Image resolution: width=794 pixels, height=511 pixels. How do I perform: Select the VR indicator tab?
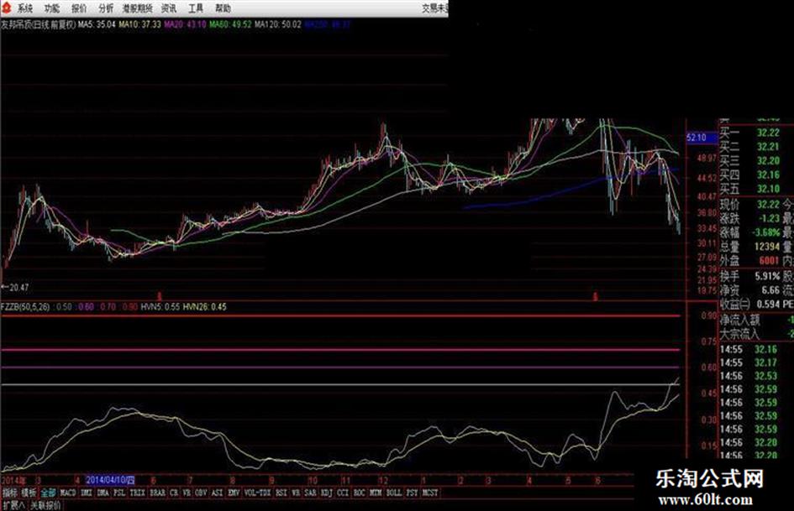coord(187,493)
